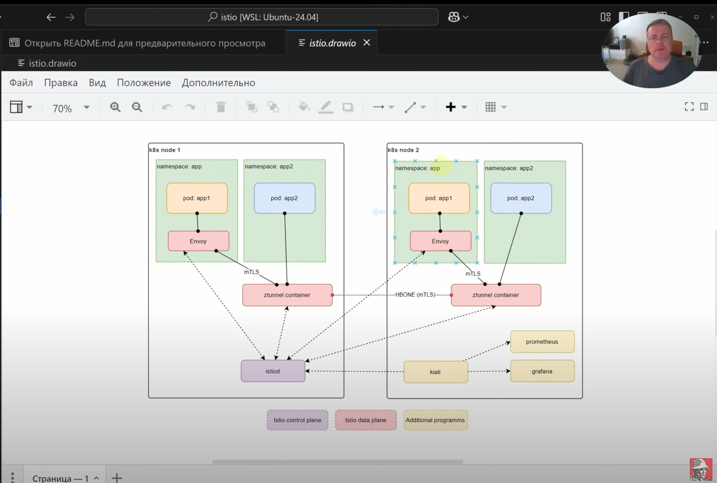717x483 pixels.
Task: Click the zoom out magnifier icon
Action: pyautogui.click(x=137, y=107)
